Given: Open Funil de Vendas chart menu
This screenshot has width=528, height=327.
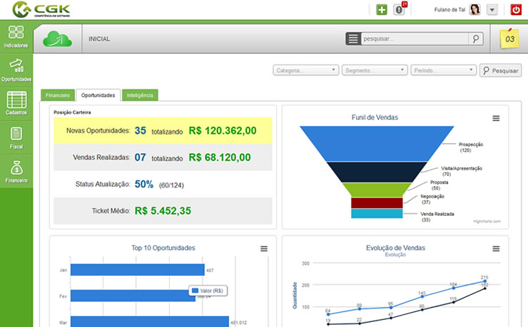Looking at the screenshot, I should 496,118.
